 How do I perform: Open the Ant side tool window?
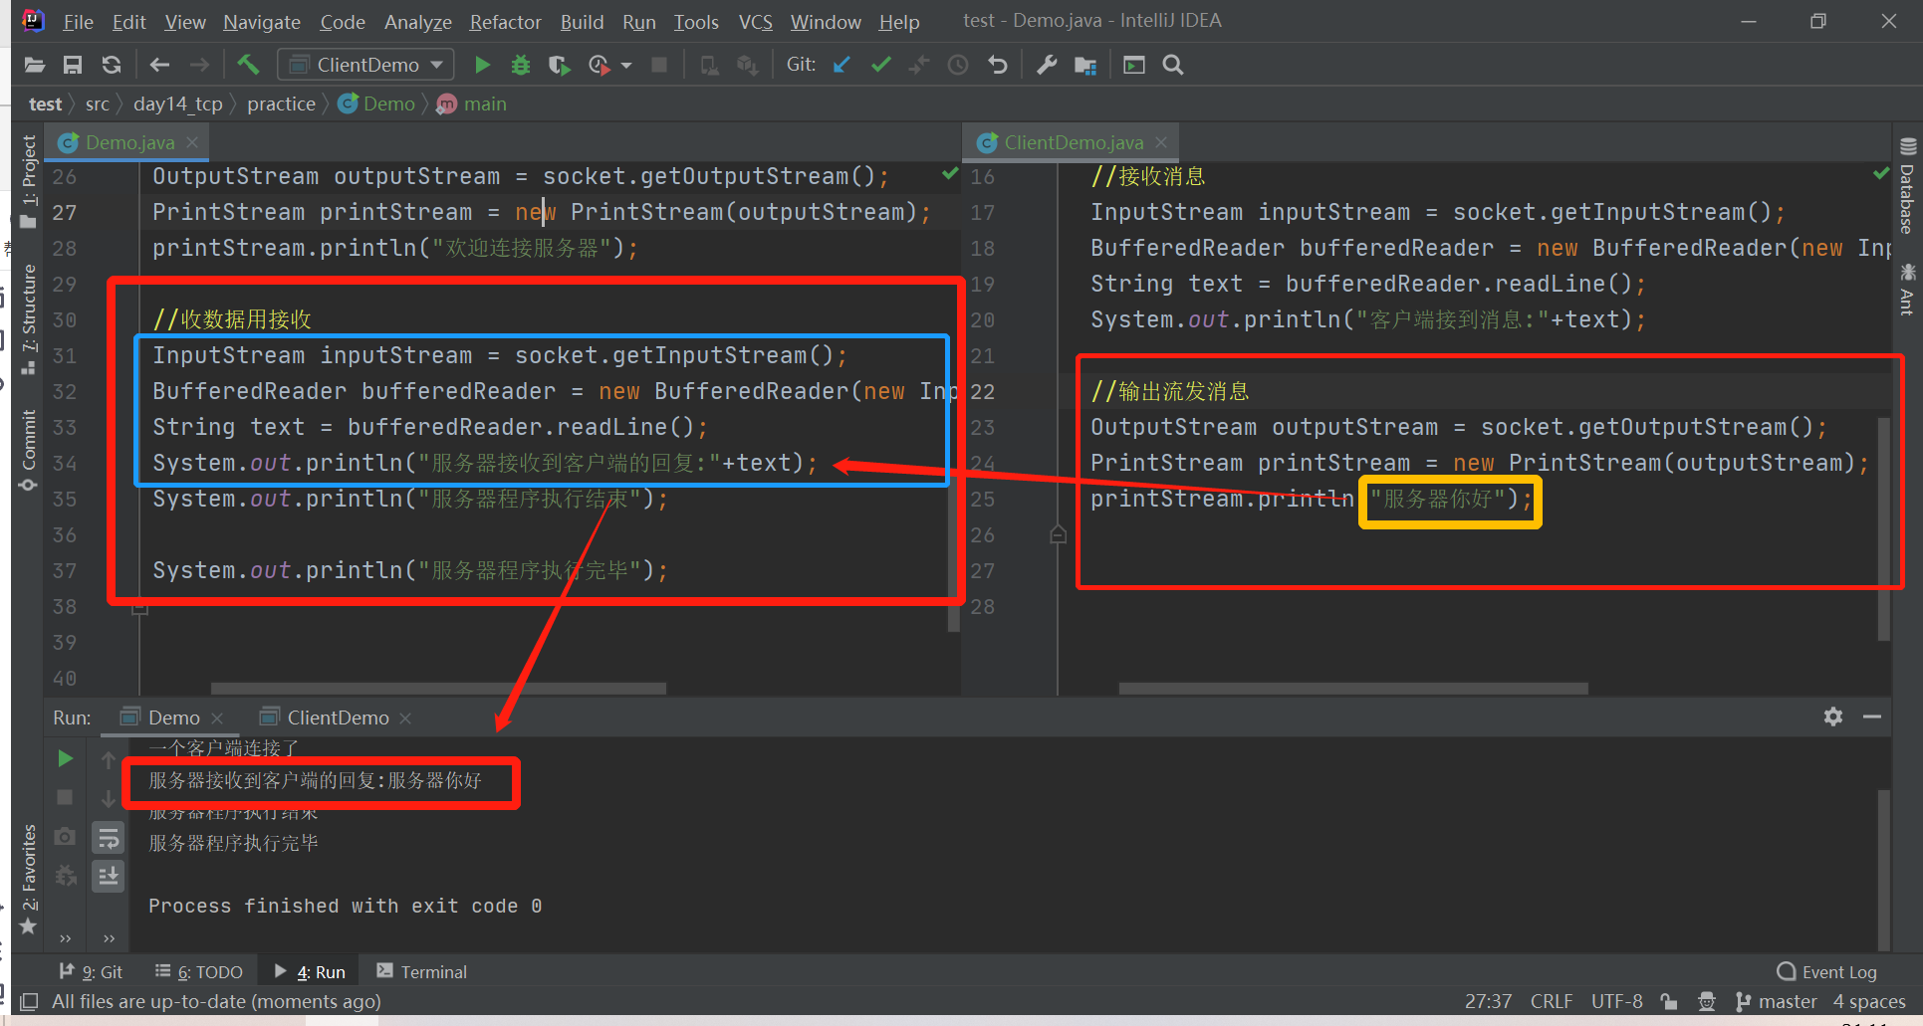point(1907,291)
